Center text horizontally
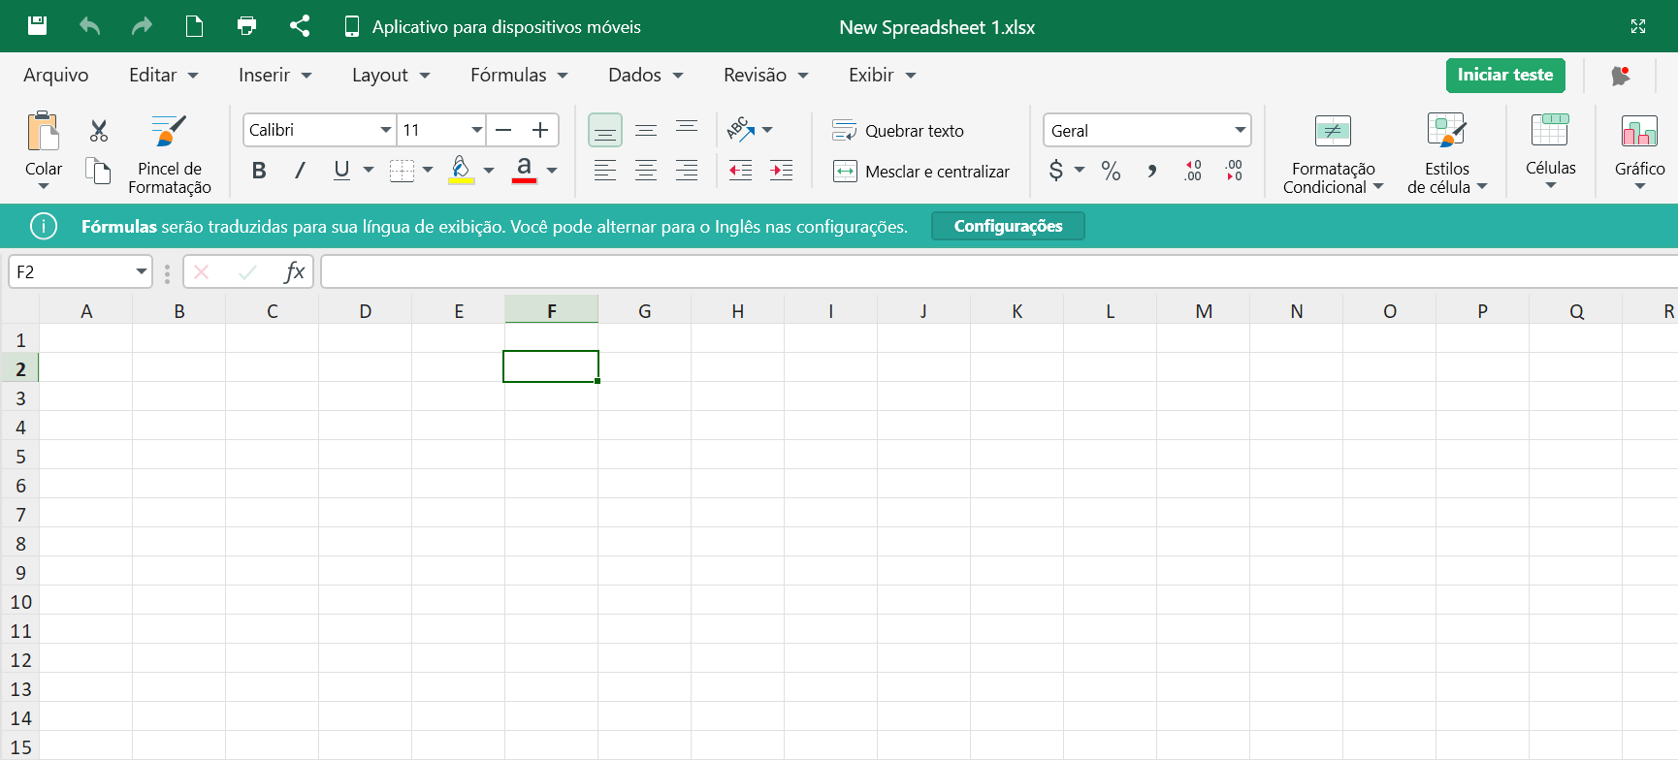Image resolution: width=1678 pixels, height=760 pixels. 646,171
